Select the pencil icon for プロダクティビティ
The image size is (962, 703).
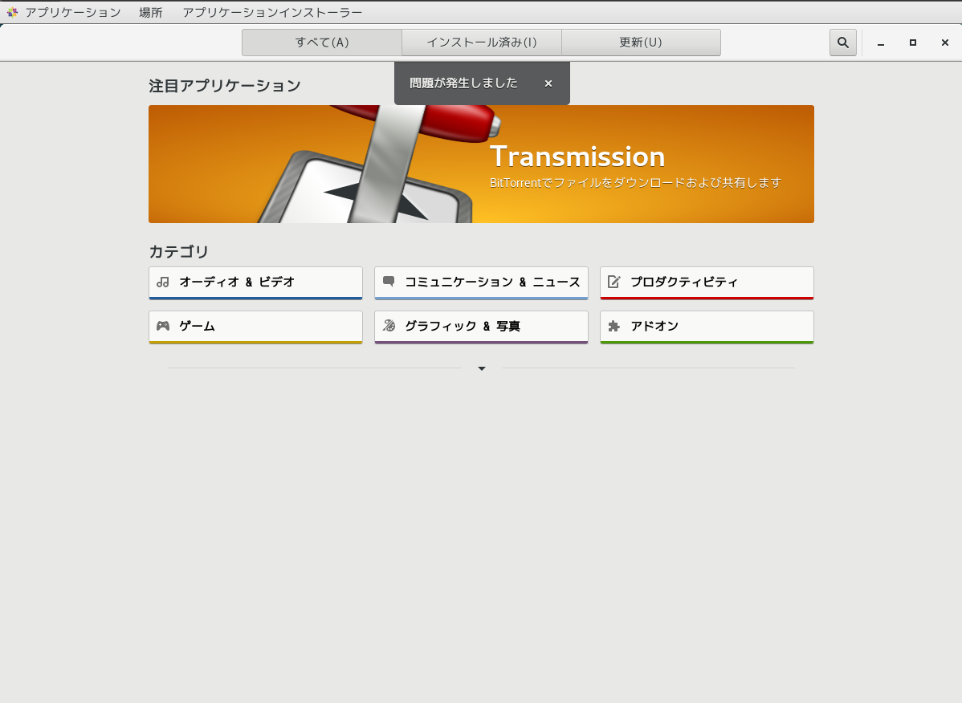(x=615, y=282)
